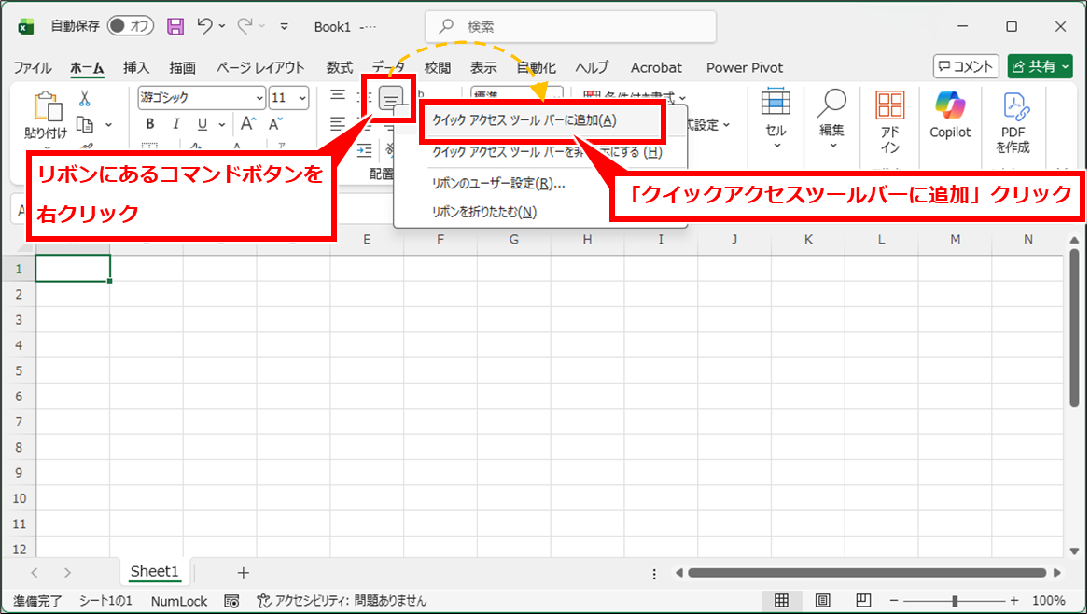The image size is (1090, 614).
Task: Click the purple Save icon in title bar
Action: (x=175, y=26)
